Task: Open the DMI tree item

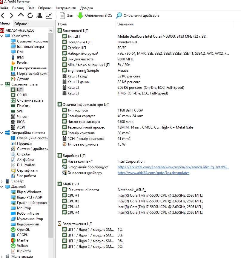Action: [x=17, y=52]
